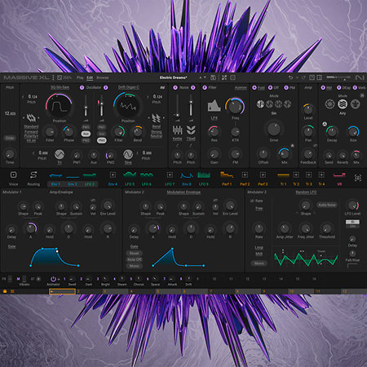Select the third reverb mode icon

tap(356, 104)
